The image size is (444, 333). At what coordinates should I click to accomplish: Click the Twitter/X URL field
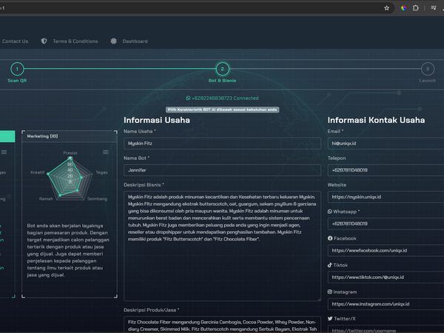[386, 329]
